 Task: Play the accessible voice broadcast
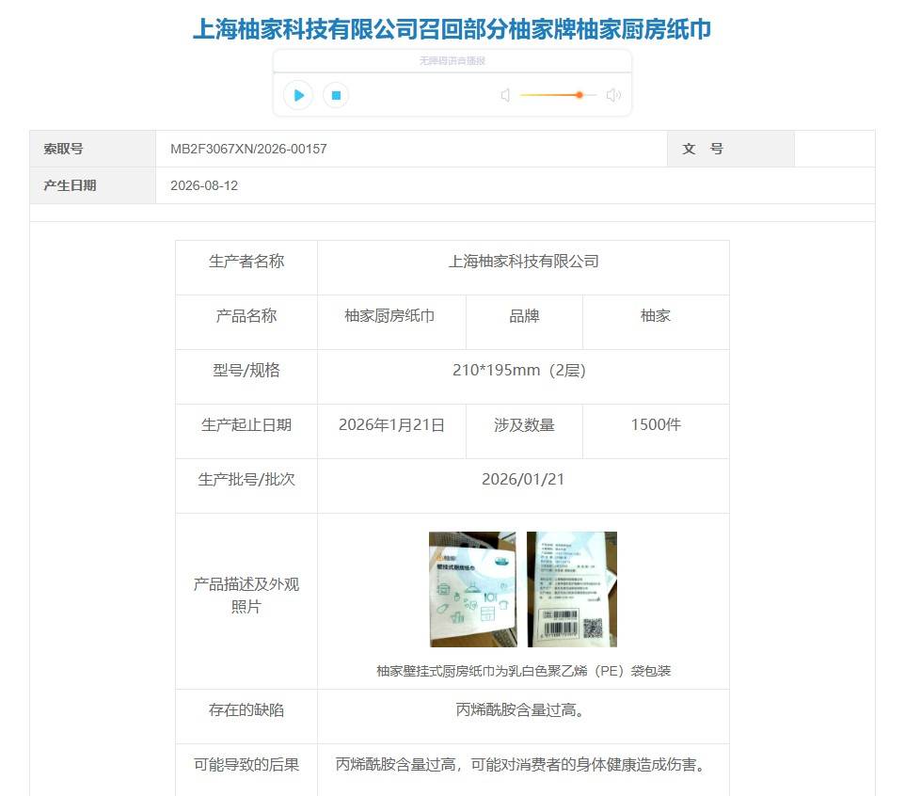click(x=298, y=95)
